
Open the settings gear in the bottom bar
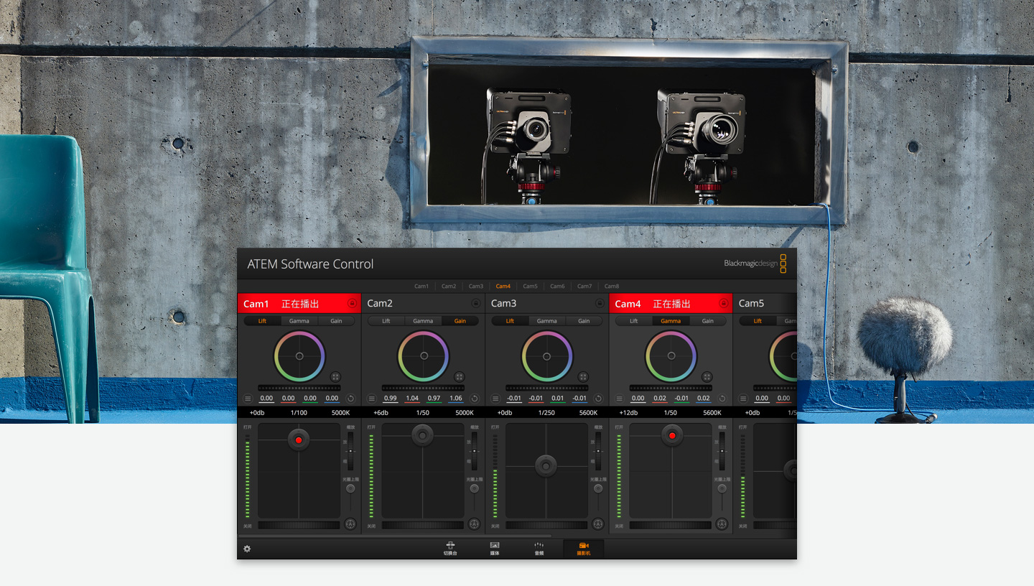(x=247, y=549)
